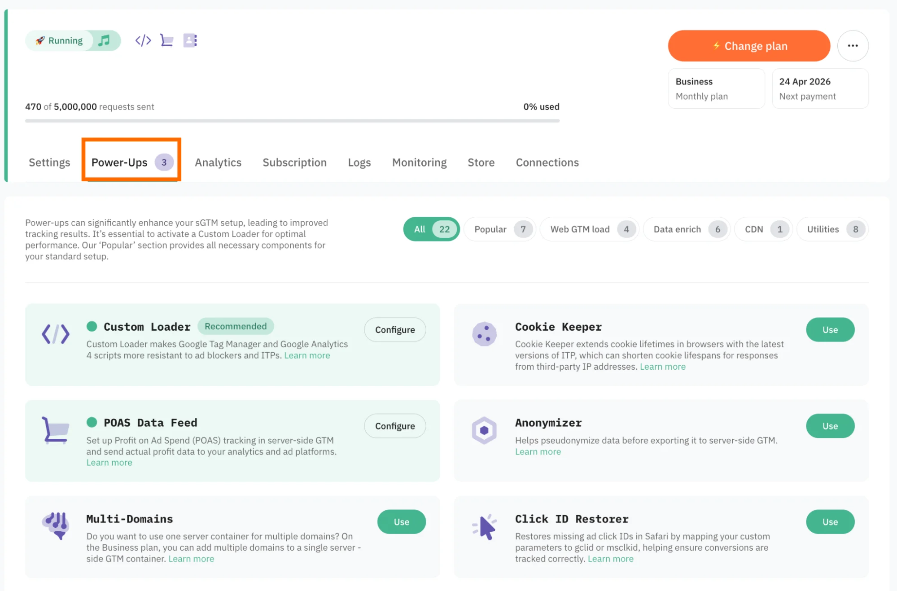This screenshot has height=591, width=897.
Task: Filter by Web GTM load
Action: pos(589,229)
